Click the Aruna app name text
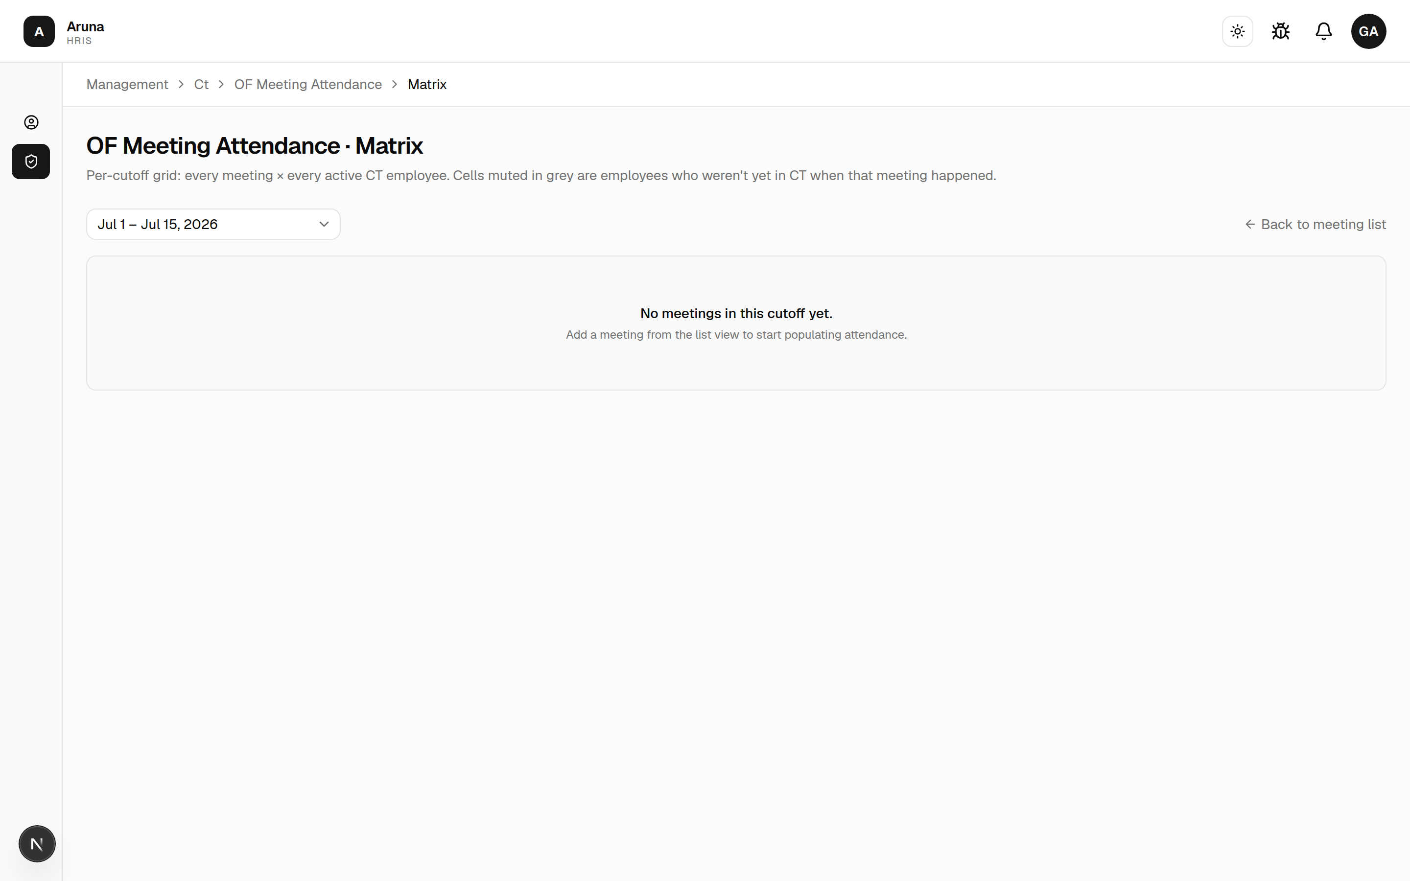 pyautogui.click(x=85, y=27)
